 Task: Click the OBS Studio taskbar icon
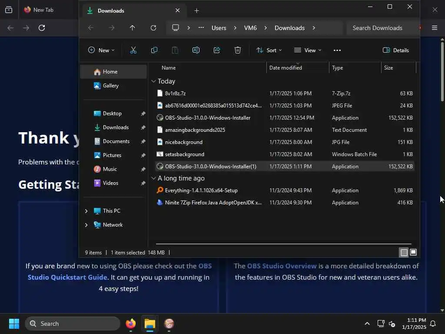click(169, 324)
